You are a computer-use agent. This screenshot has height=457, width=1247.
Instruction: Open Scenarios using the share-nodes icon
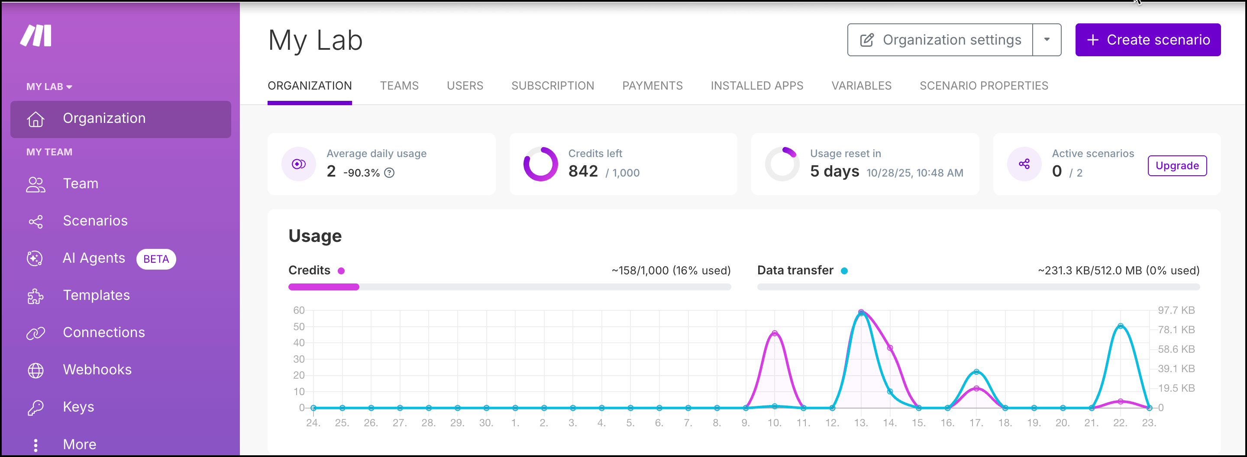[x=36, y=222]
